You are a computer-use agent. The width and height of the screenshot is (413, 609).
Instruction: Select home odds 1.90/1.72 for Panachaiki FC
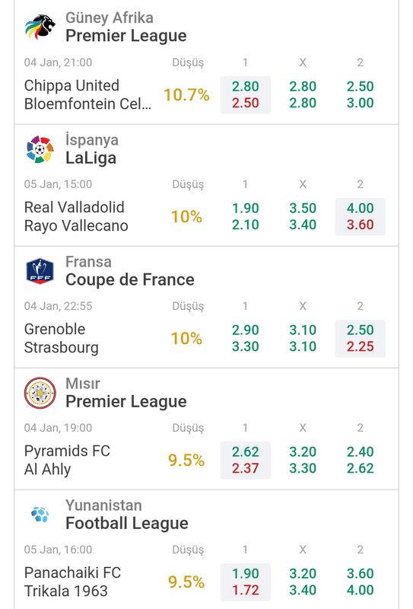tap(246, 582)
